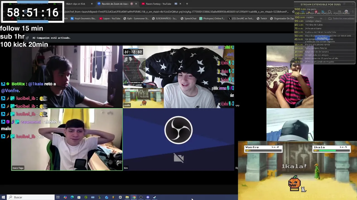
Task: Open Microsoft Store taskbar icon
Action: click(x=79, y=197)
